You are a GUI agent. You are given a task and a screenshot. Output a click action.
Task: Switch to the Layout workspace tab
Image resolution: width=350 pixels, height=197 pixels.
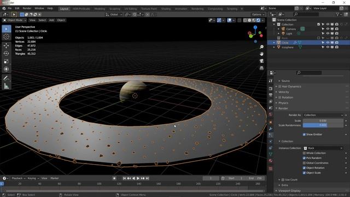tap(64, 9)
